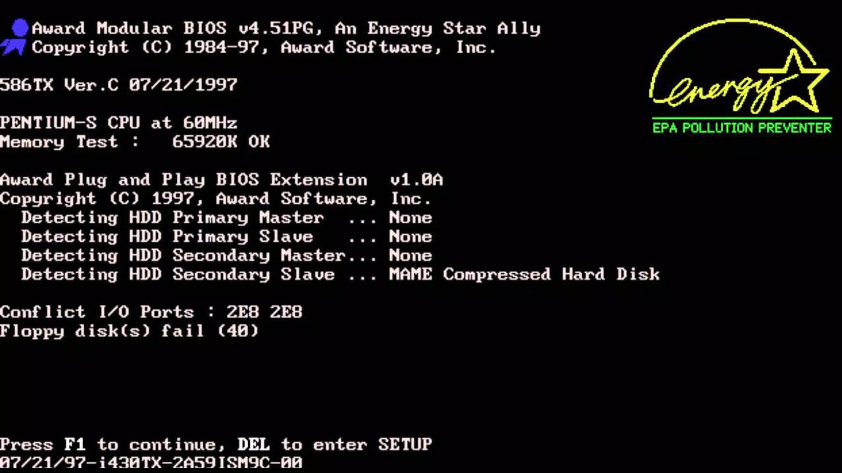This screenshot has width=842, height=473.
Task: Expand the HDD Secondary Slave entry
Action: point(341,274)
